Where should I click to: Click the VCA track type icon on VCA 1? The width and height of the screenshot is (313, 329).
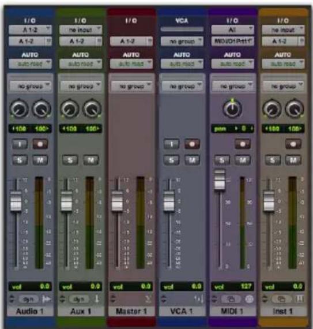pyautogui.click(x=199, y=299)
